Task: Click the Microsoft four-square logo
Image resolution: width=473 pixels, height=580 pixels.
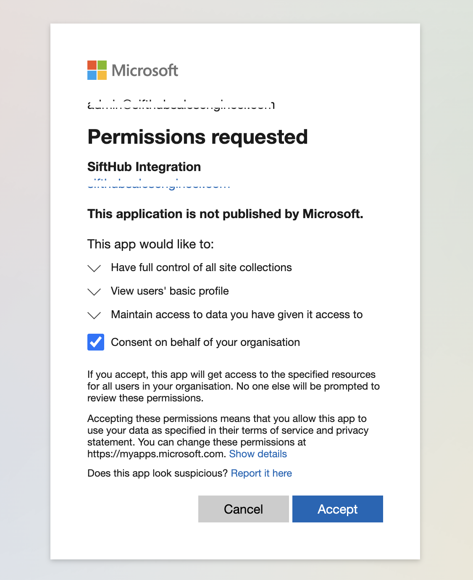Action: click(97, 70)
